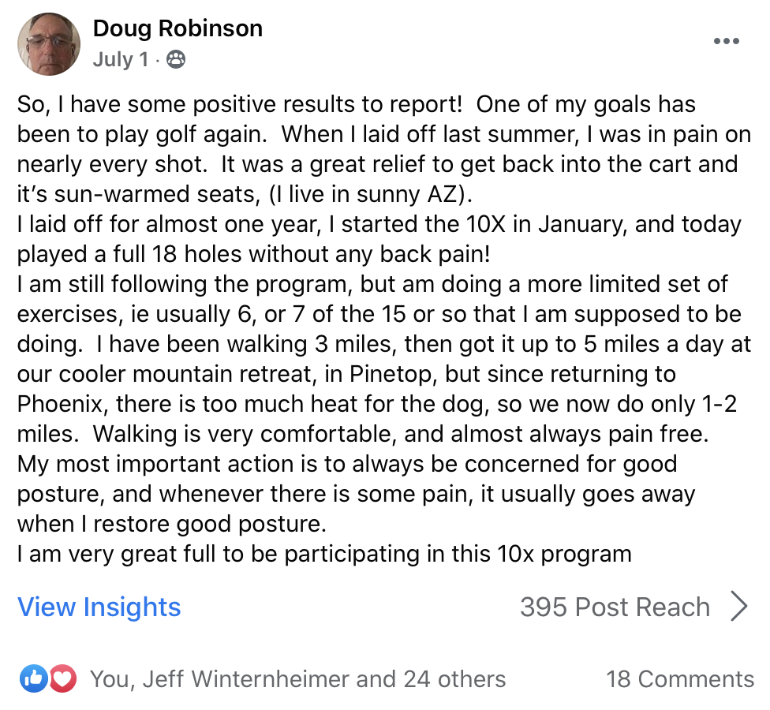This screenshot has width=770, height=710.
Task: Click the line mentioning Phoenix heat for the dog
Action: point(377,404)
